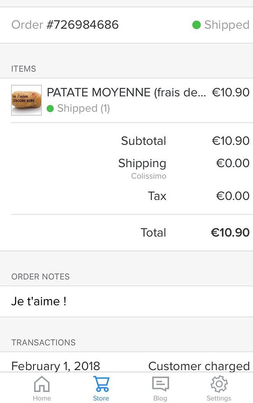Switch to the Blog tab label
This screenshot has height=403, width=253.
[x=160, y=398]
